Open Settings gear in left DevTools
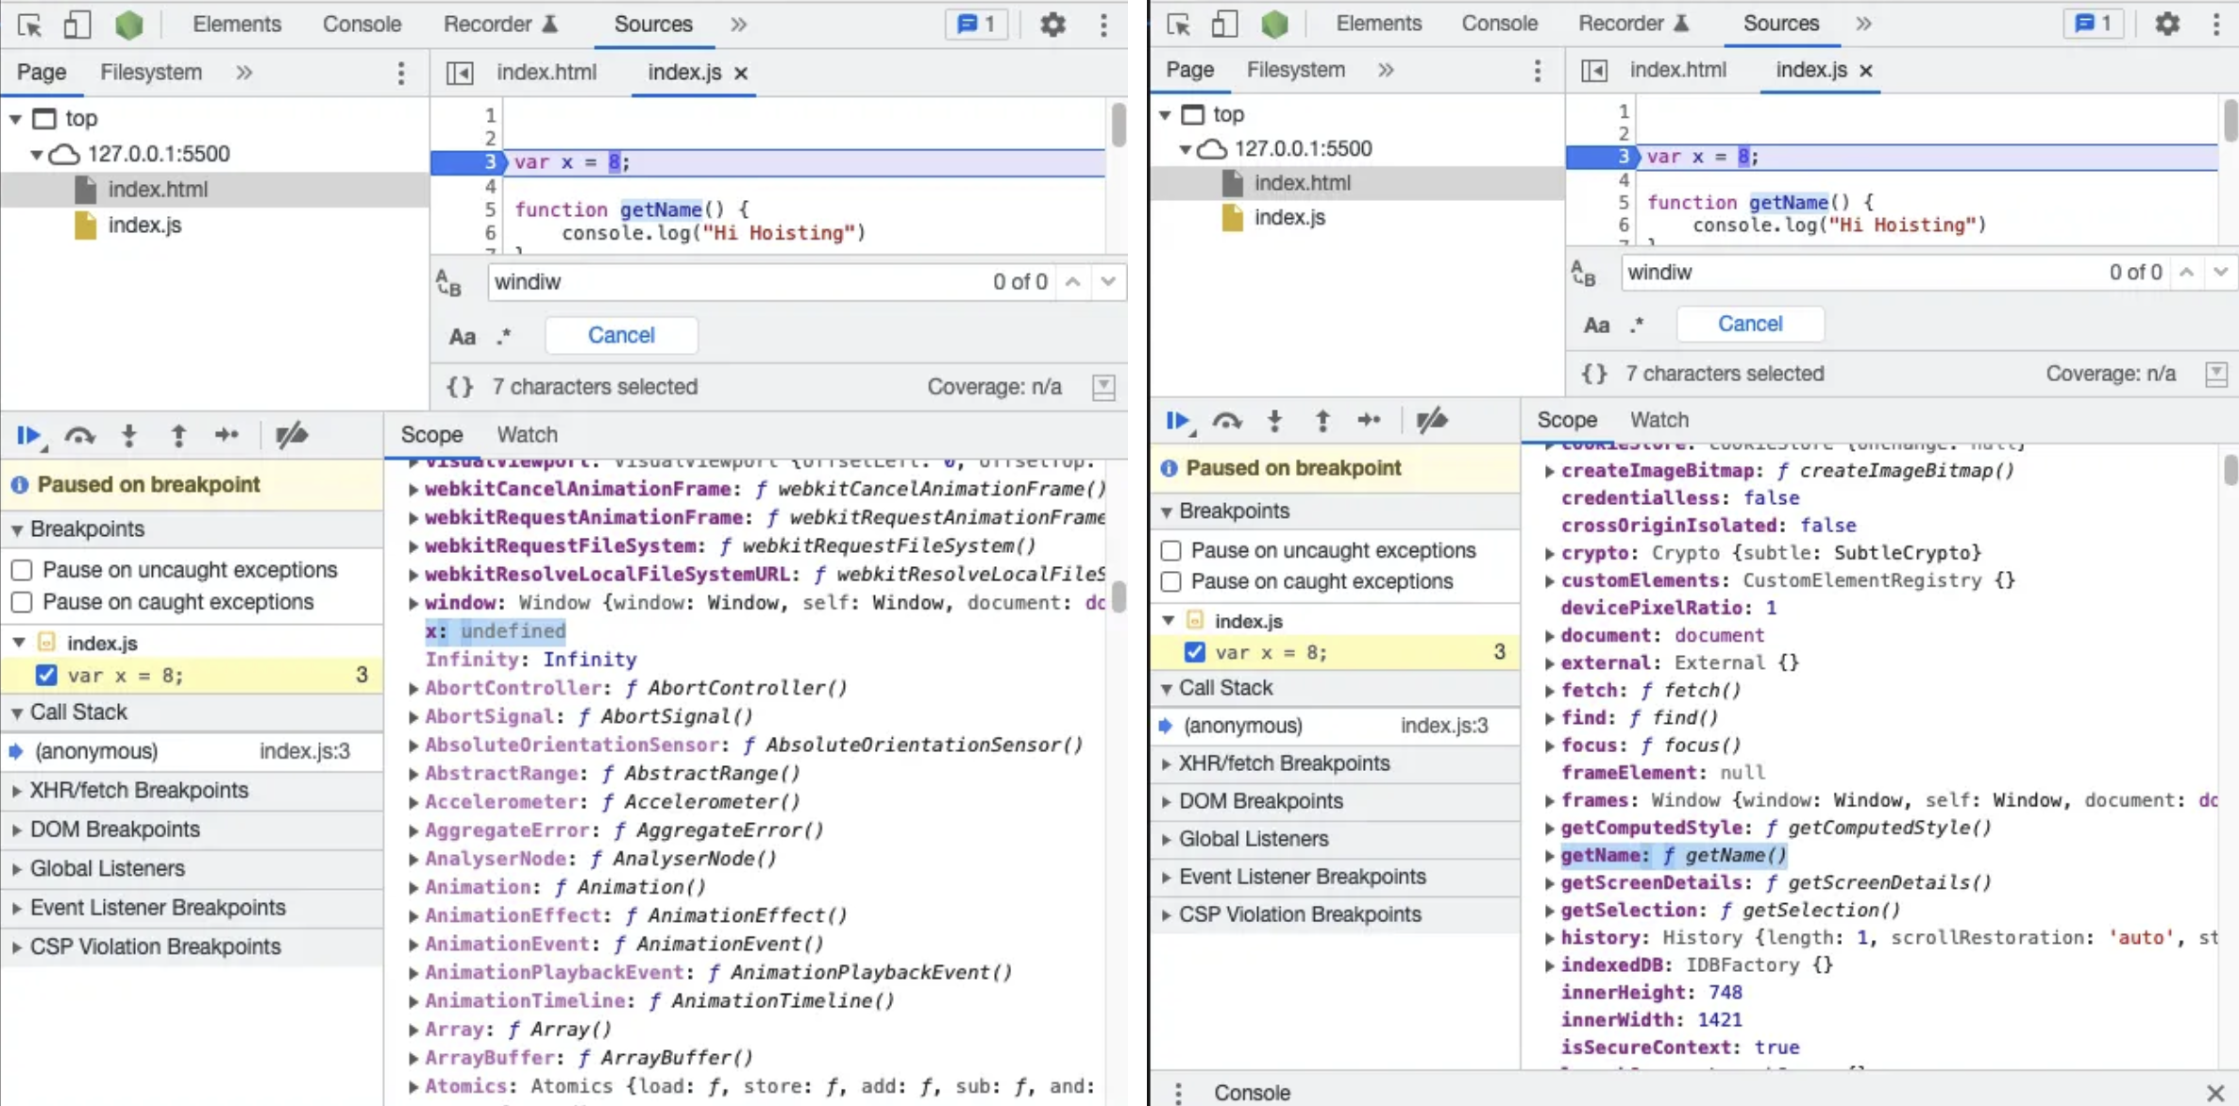 (1052, 25)
